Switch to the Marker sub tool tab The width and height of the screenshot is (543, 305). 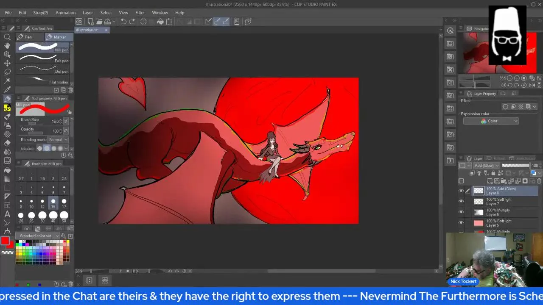click(x=59, y=37)
